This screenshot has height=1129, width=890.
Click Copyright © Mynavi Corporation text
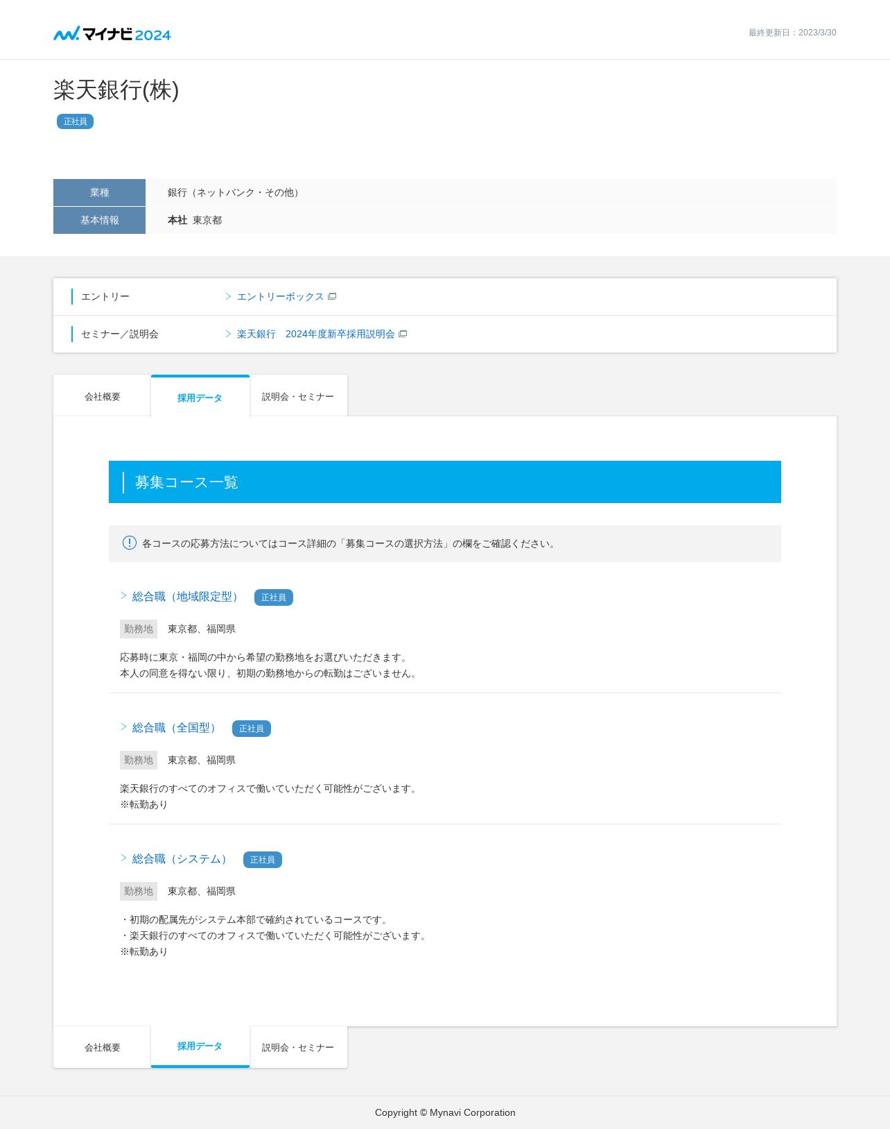tap(445, 1112)
